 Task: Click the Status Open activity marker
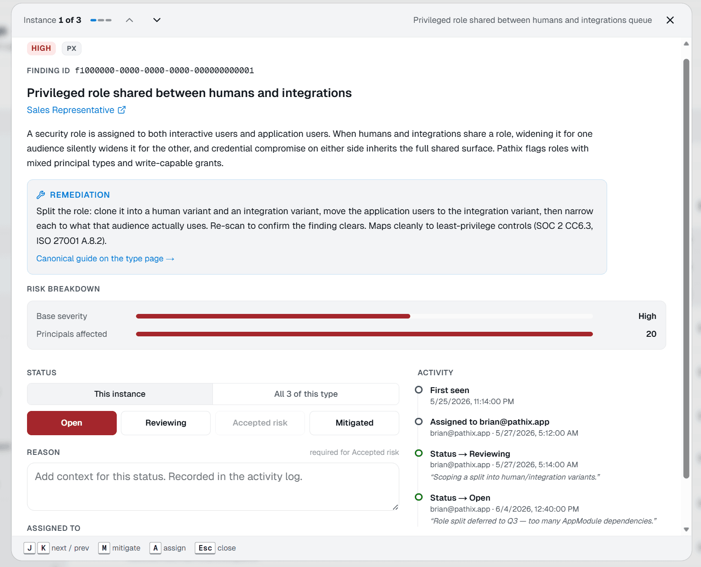click(x=418, y=497)
